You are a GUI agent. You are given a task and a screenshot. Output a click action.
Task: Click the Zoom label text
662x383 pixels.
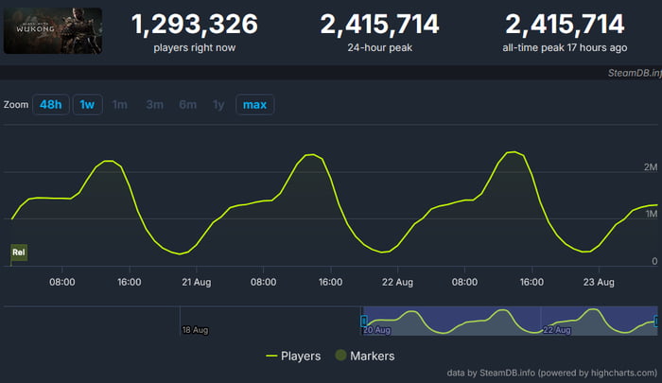pos(16,105)
